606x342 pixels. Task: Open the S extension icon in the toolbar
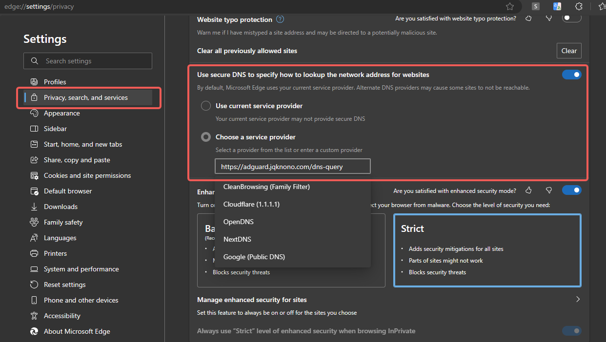(x=536, y=6)
